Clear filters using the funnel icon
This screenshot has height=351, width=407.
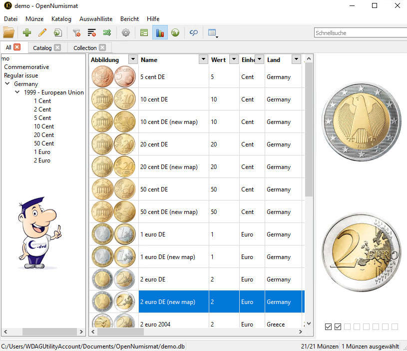tap(76, 33)
